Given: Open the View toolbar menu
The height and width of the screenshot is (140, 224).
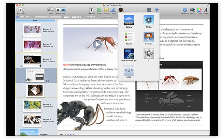Looking at the screenshot, I should click(x=51, y=11).
